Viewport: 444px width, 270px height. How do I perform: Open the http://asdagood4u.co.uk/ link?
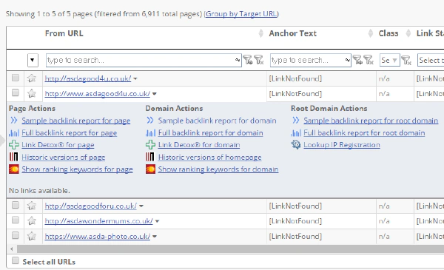coord(88,78)
